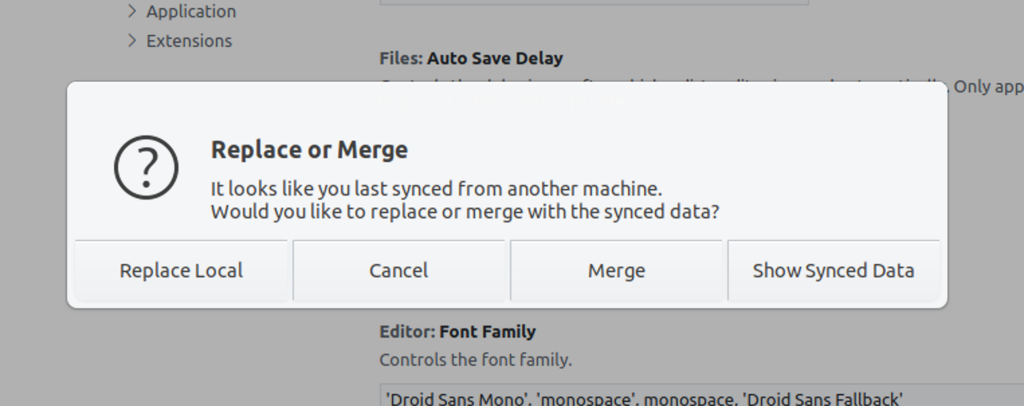Screen dimensions: 1024x406
Task: Click the Editor: Font Family heading
Action: 458,332
